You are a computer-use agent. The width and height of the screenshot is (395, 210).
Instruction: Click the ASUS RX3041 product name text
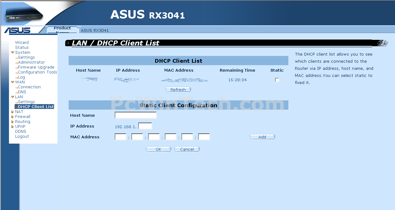95,31
